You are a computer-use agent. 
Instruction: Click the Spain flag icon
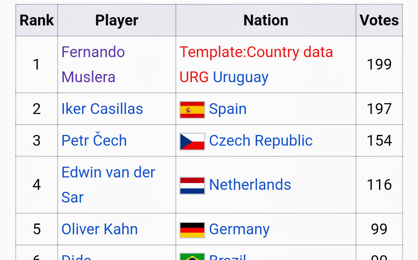tap(192, 110)
